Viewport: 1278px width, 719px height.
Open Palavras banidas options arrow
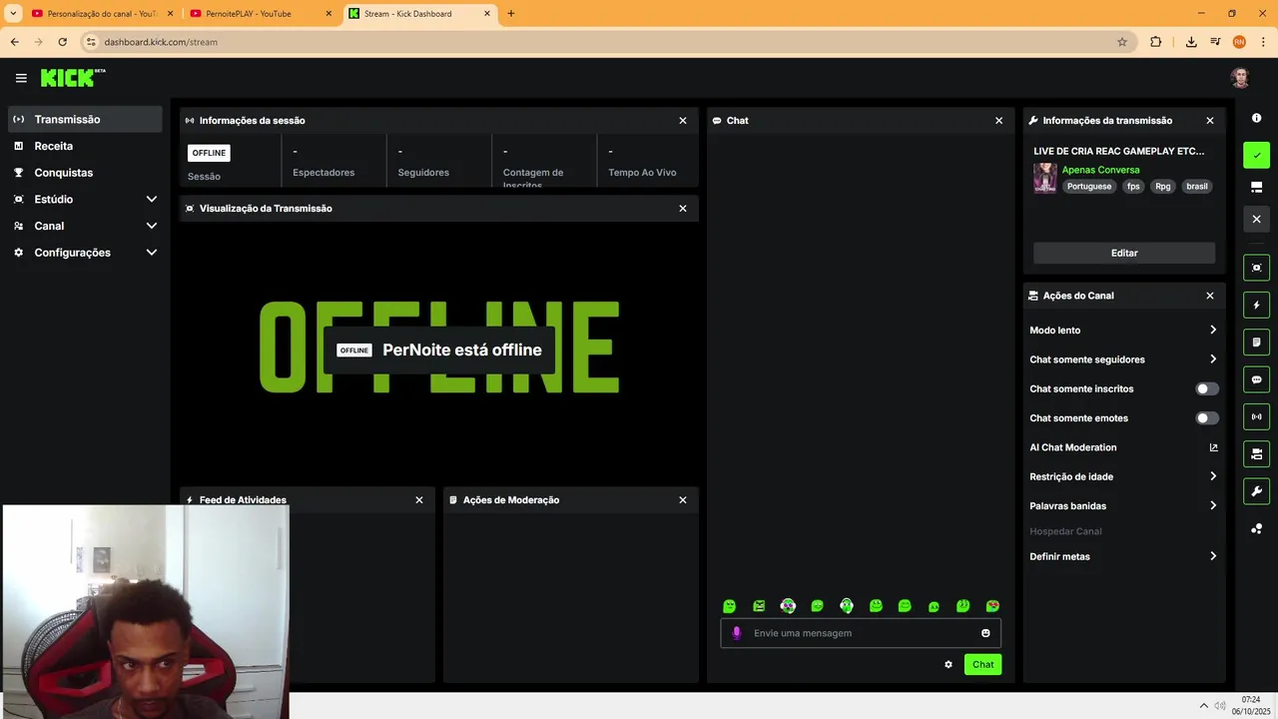[x=1213, y=505]
